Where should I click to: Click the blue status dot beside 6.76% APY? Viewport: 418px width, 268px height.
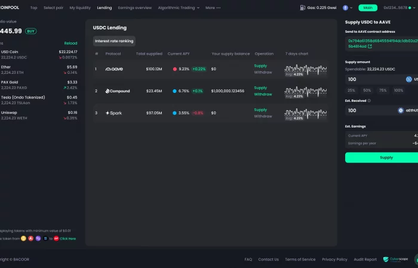point(174,91)
